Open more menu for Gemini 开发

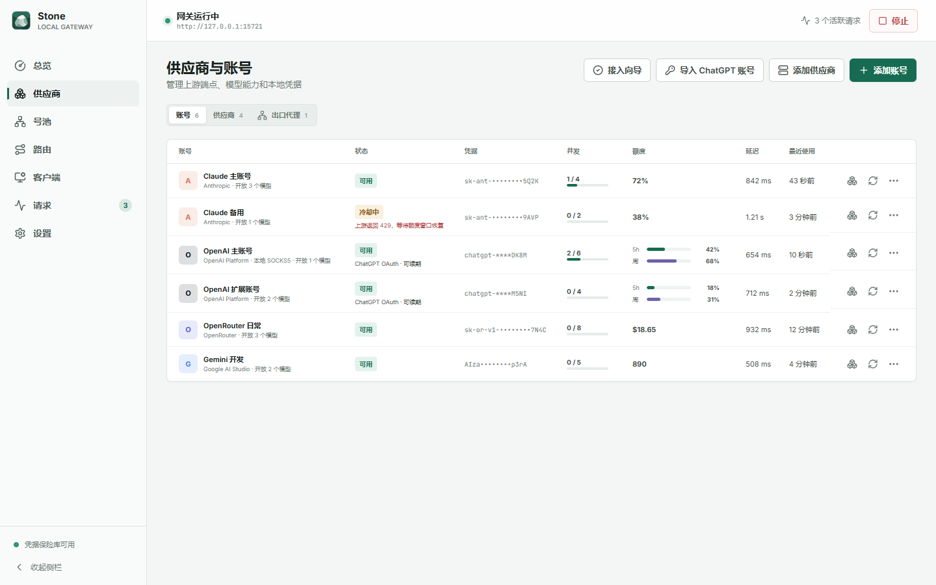tap(894, 364)
